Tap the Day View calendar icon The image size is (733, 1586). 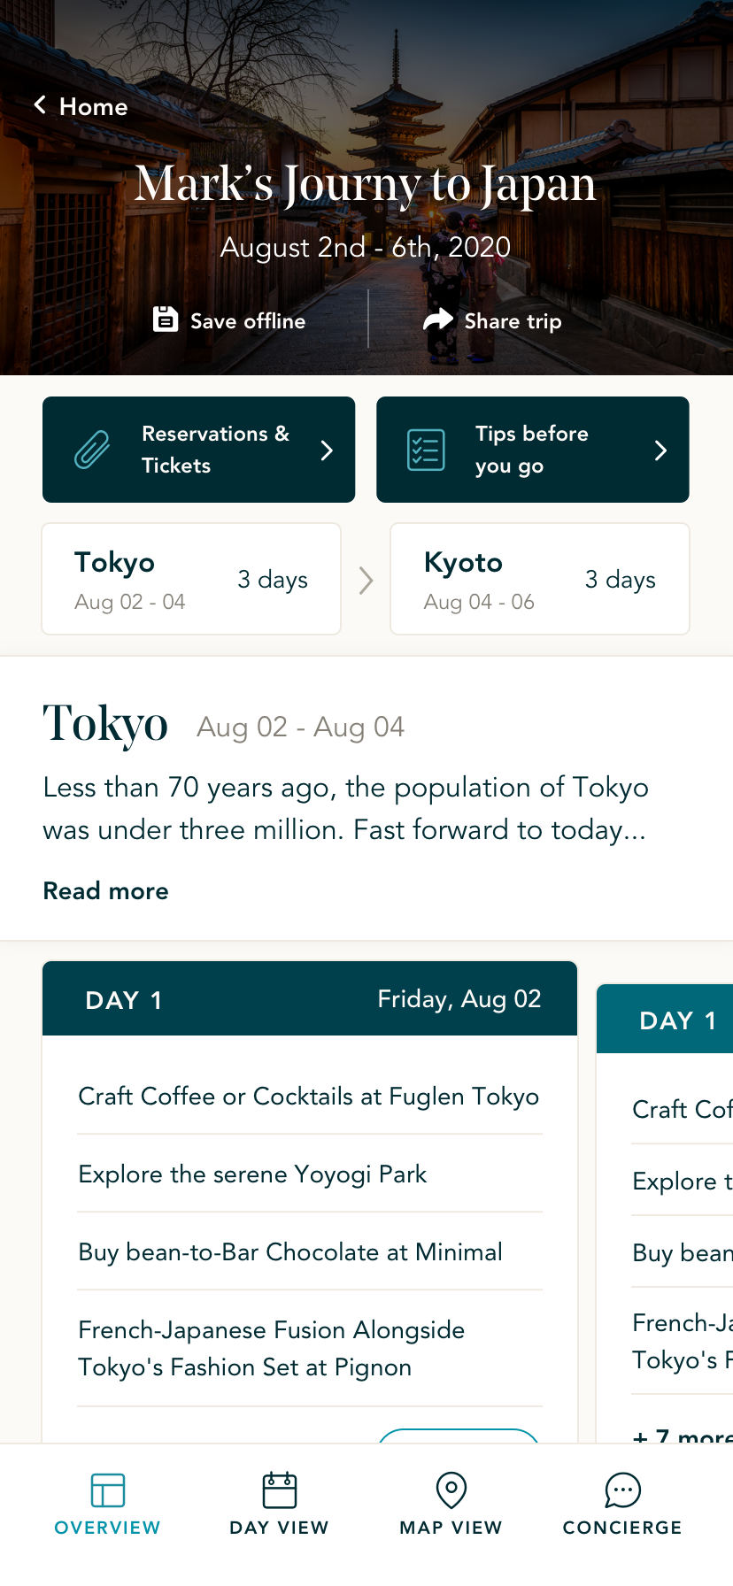tap(279, 1490)
